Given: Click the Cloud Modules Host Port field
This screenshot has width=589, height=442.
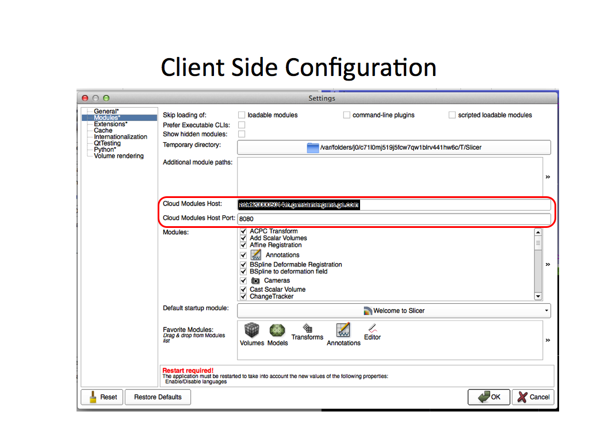Looking at the screenshot, I should 394,219.
